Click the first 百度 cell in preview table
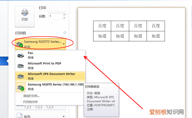 click(x=102, y=26)
